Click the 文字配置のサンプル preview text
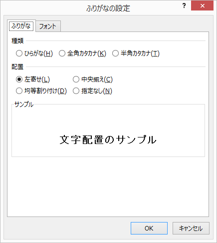The image size is (217, 243). [108, 139]
